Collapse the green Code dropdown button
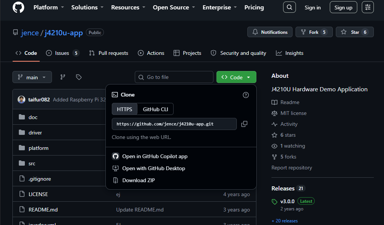Screen dimensions: 384x225 pos(236,77)
